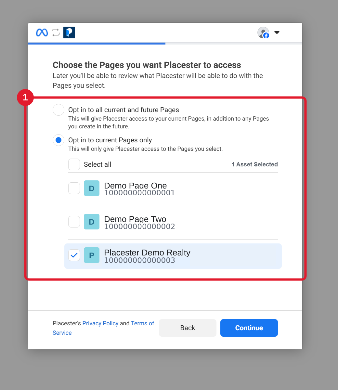Click the Continue button

(249, 328)
